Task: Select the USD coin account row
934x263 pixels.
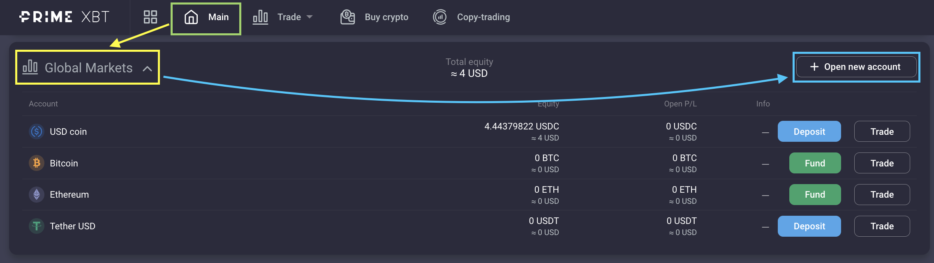Action: pos(68,131)
